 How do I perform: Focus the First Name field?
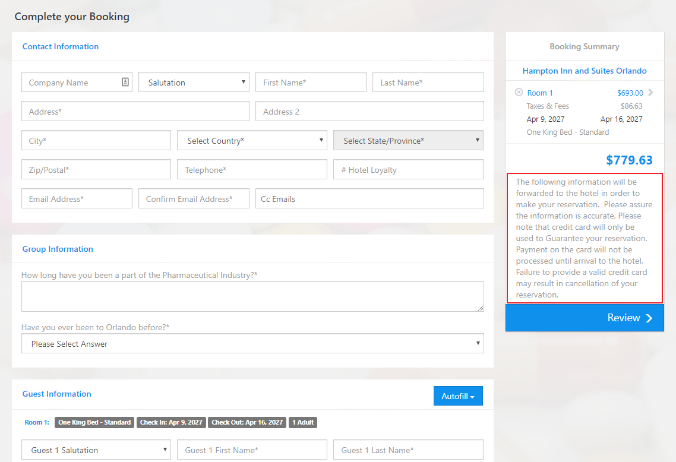[x=311, y=82]
